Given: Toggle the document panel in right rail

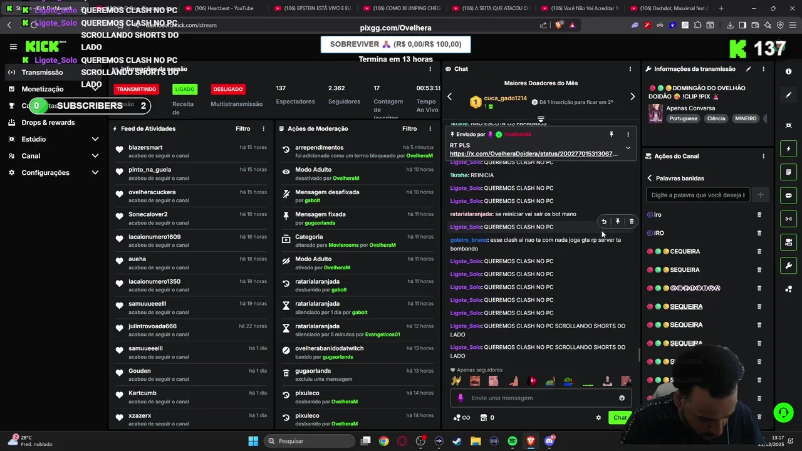Looking at the screenshot, I should tap(788, 172).
